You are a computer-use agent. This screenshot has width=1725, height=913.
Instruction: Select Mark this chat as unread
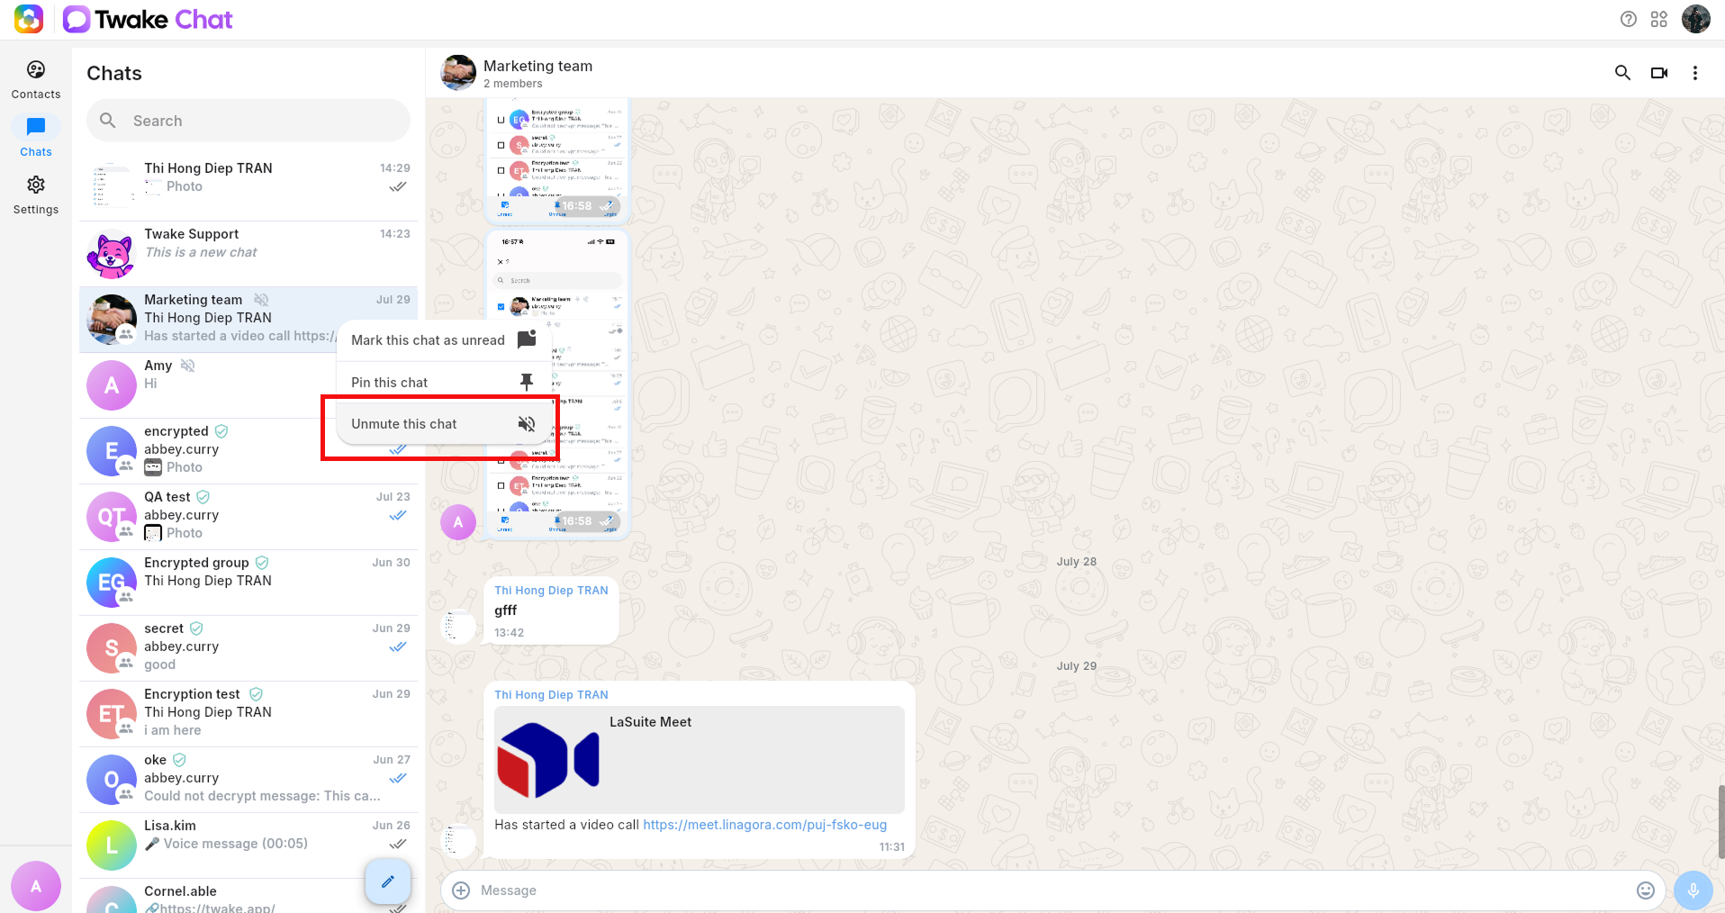pyautogui.click(x=444, y=340)
